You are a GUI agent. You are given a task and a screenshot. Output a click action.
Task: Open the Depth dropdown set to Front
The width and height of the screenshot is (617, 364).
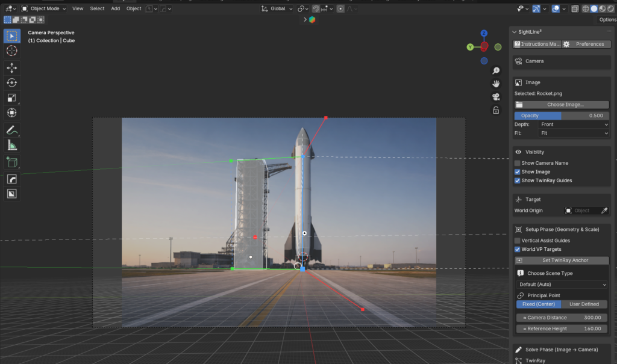pos(574,125)
